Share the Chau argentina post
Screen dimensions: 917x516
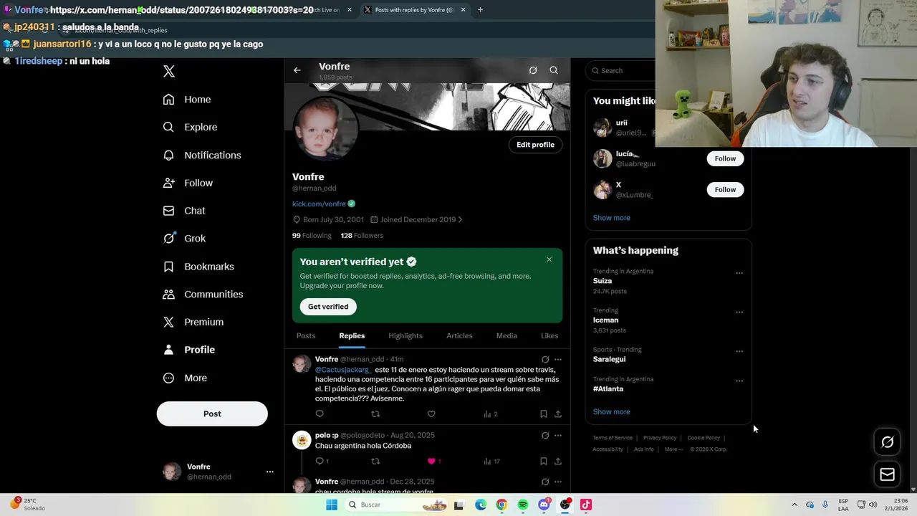coord(558,461)
